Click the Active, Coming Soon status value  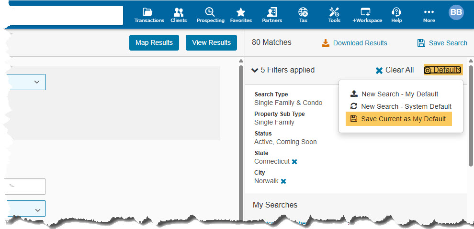[x=285, y=142]
